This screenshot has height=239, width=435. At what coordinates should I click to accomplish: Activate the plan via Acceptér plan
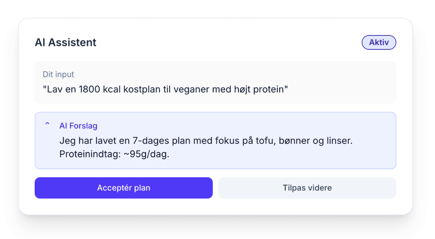pyautogui.click(x=123, y=188)
